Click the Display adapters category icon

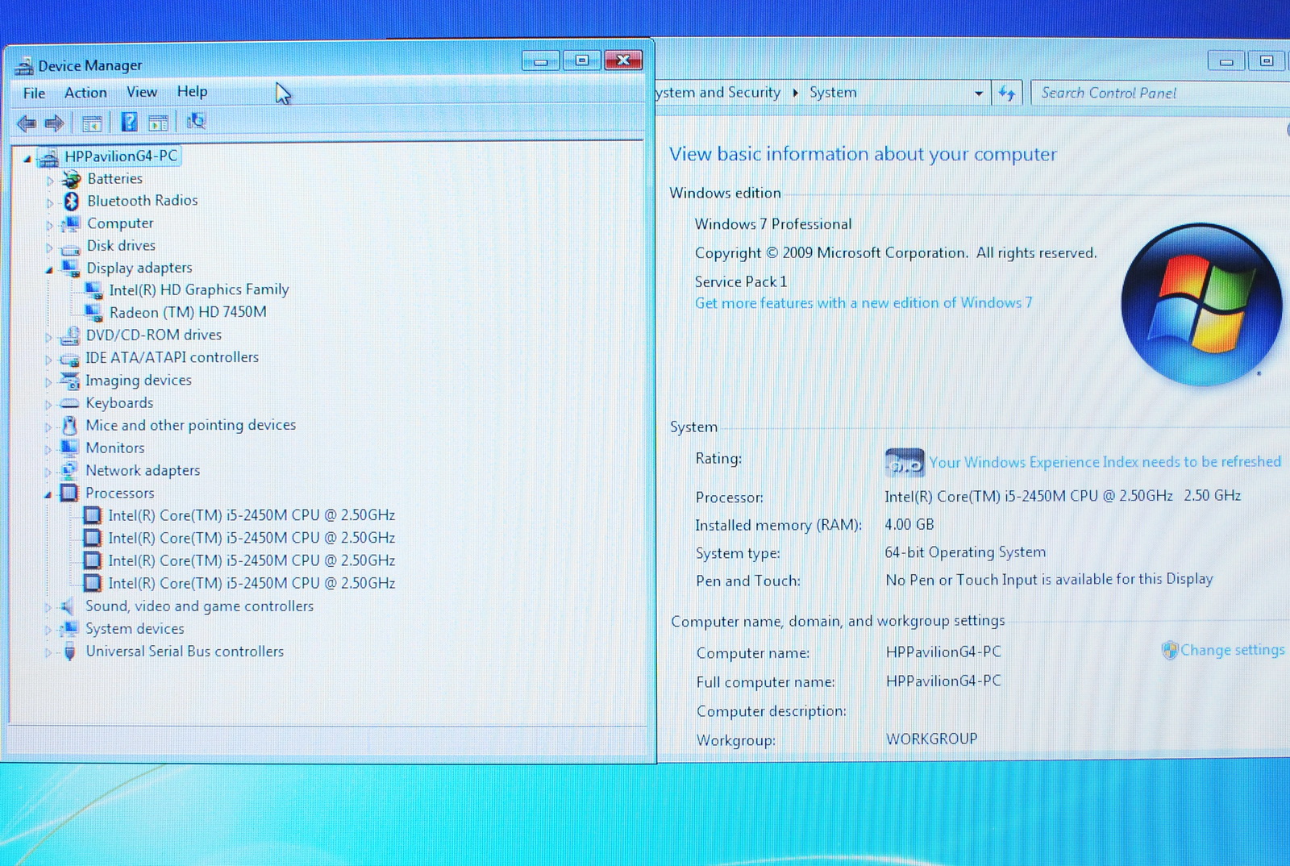[x=71, y=268]
